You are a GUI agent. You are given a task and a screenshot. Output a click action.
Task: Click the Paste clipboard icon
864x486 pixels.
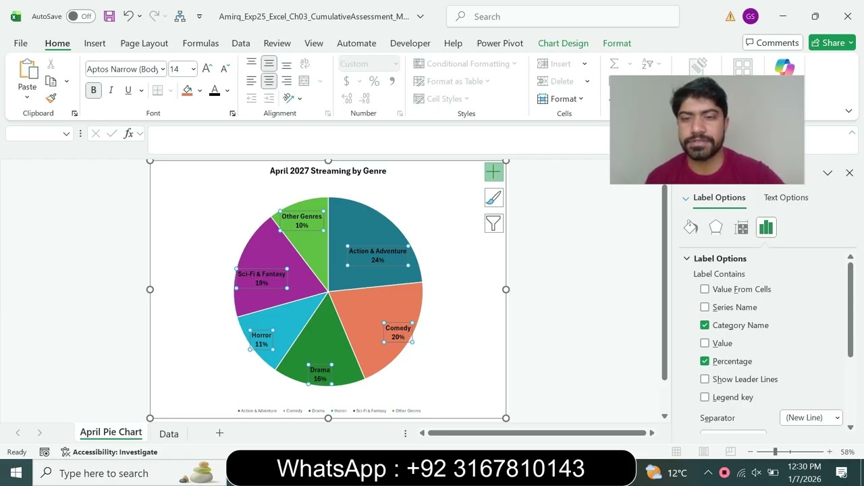(x=28, y=70)
